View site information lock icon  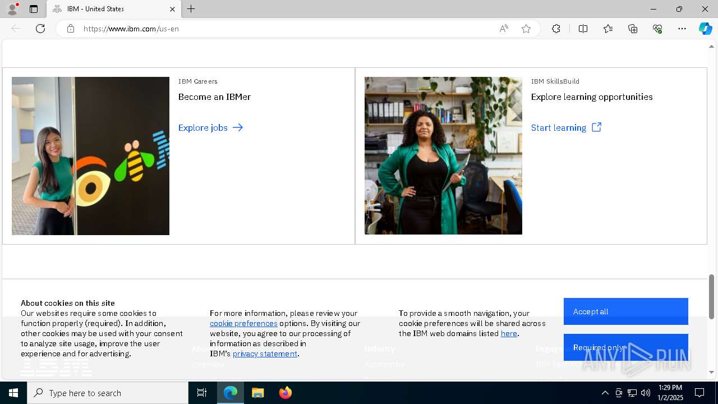point(71,29)
